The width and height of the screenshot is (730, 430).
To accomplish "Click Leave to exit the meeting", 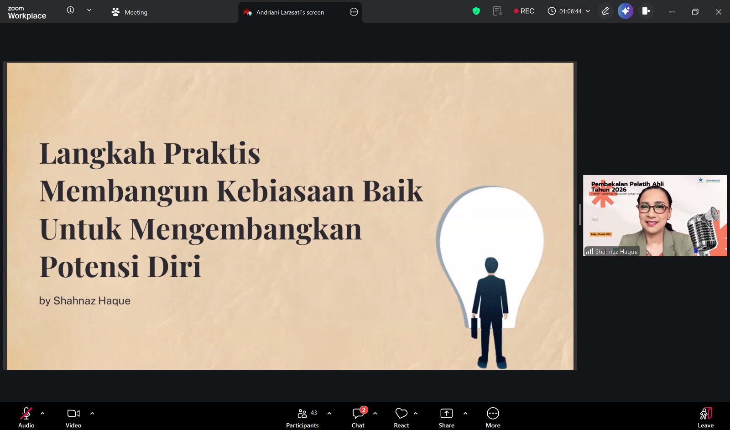I will point(705,417).
